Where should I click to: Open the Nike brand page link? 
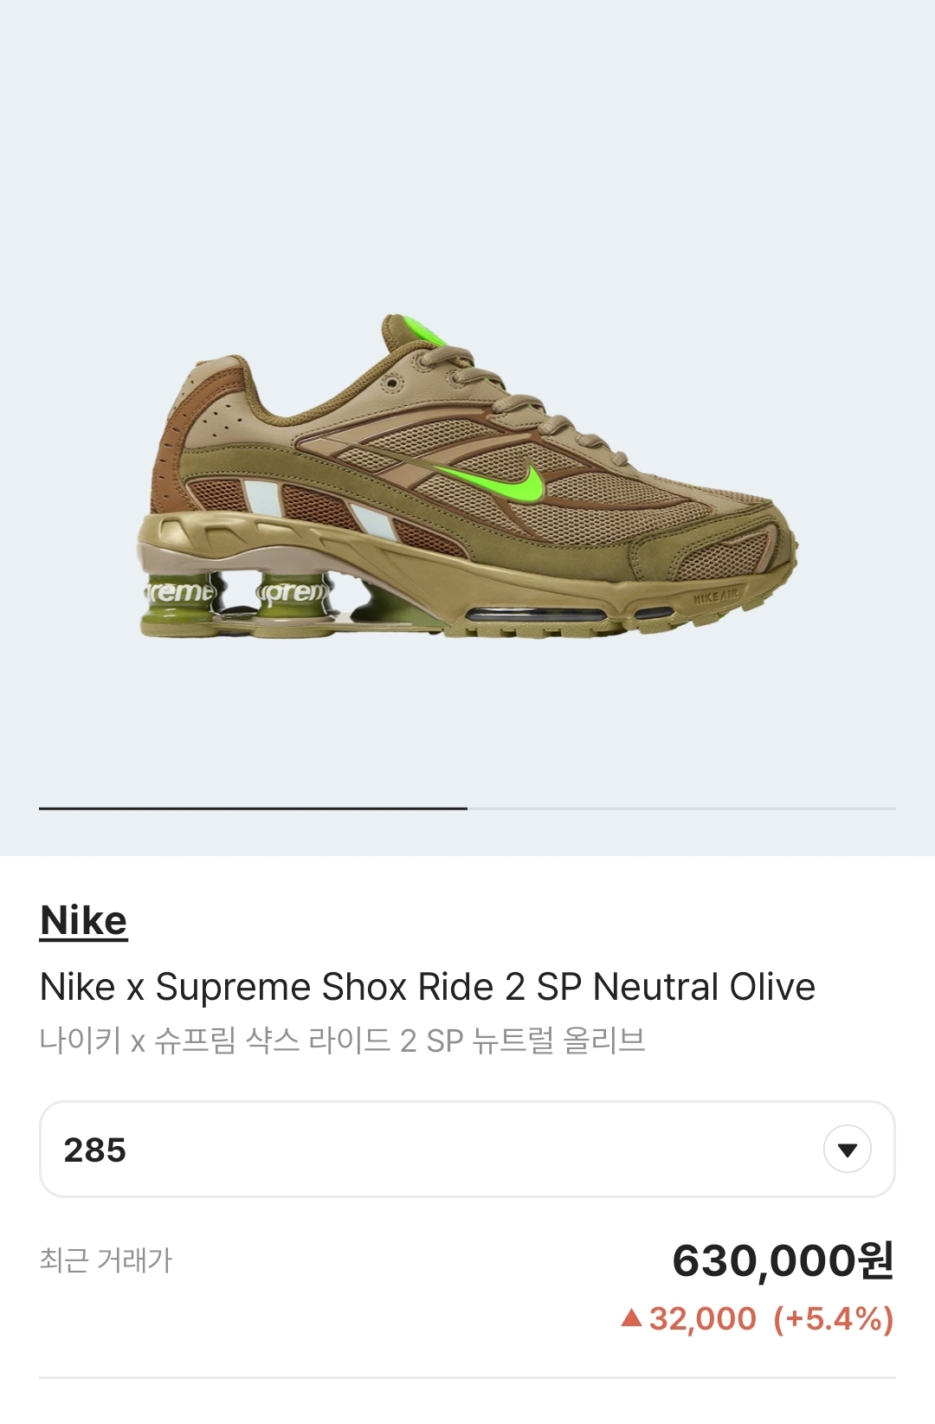tap(84, 920)
